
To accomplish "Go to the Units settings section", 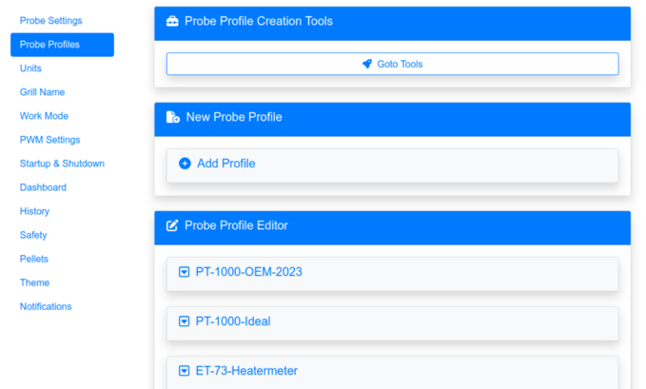I will click(x=30, y=68).
